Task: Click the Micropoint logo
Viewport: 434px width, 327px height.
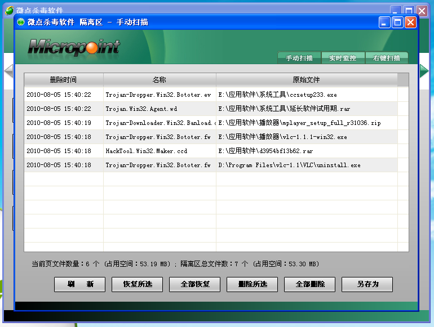Action: [x=74, y=47]
